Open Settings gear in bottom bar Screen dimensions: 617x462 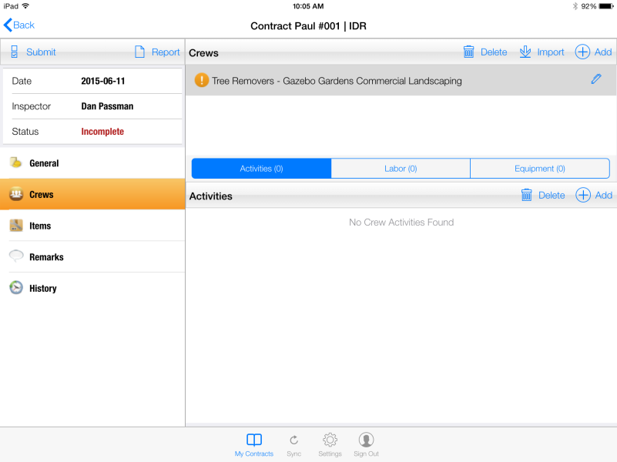[330, 444]
